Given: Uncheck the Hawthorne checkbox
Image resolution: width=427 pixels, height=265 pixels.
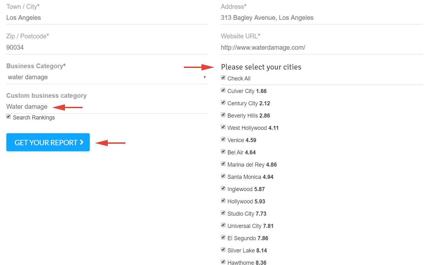Looking at the screenshot, I should (x=223, y=262).
